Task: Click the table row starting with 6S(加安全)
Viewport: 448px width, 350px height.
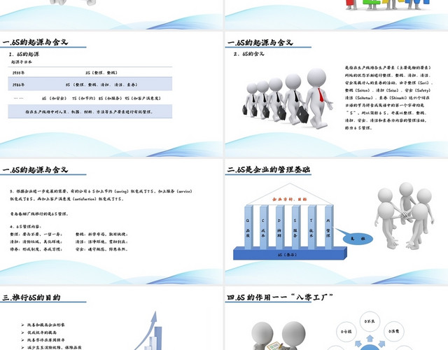Action: point(90,98)
